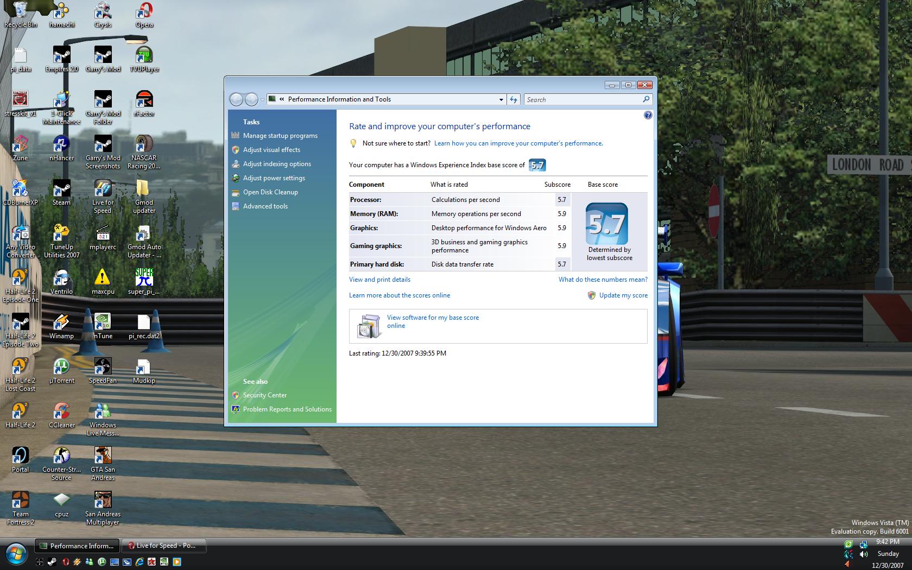The image size is (912, 570).
Task: Select the Live for Speed desktop icon
Action: (x=103, y=197)
